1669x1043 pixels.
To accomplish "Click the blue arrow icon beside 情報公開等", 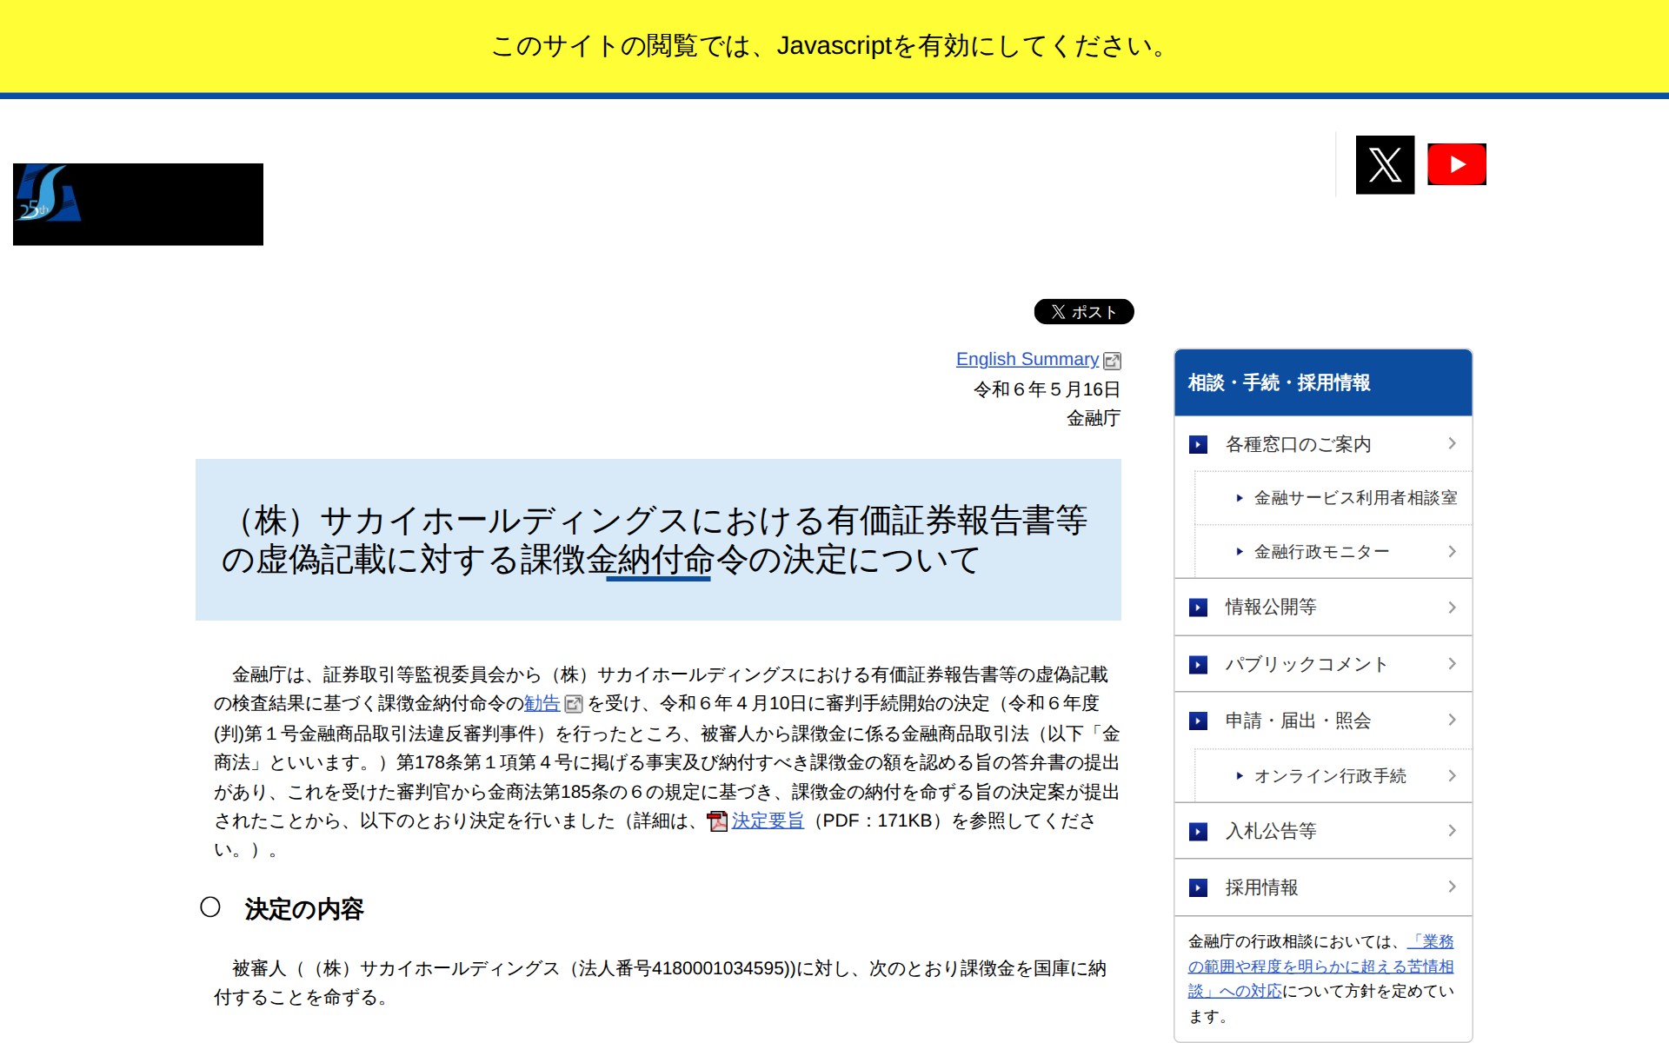I will (x=1198, y=608).
